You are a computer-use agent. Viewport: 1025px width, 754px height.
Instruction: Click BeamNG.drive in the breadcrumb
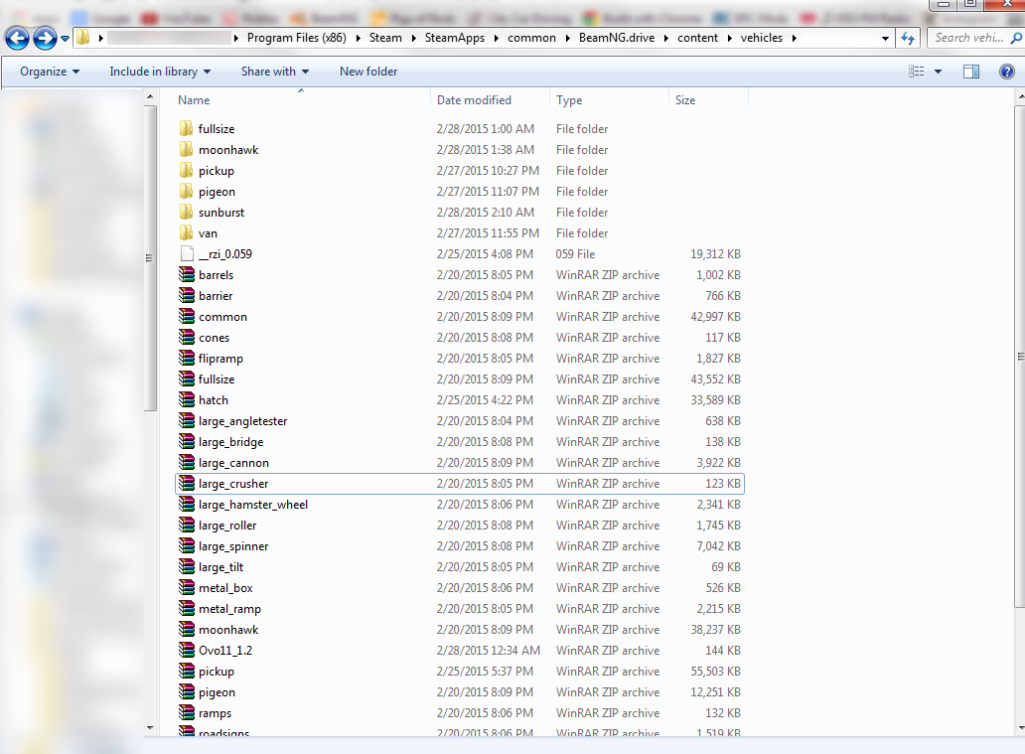pos(617,38)
